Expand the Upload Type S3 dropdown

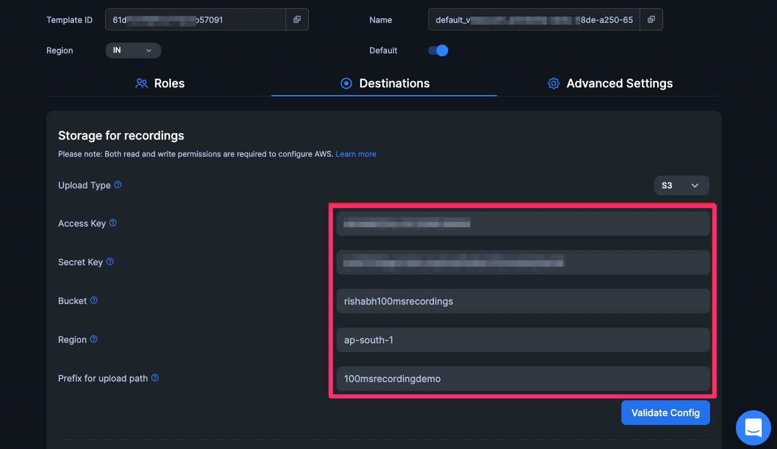pos(681,185)
